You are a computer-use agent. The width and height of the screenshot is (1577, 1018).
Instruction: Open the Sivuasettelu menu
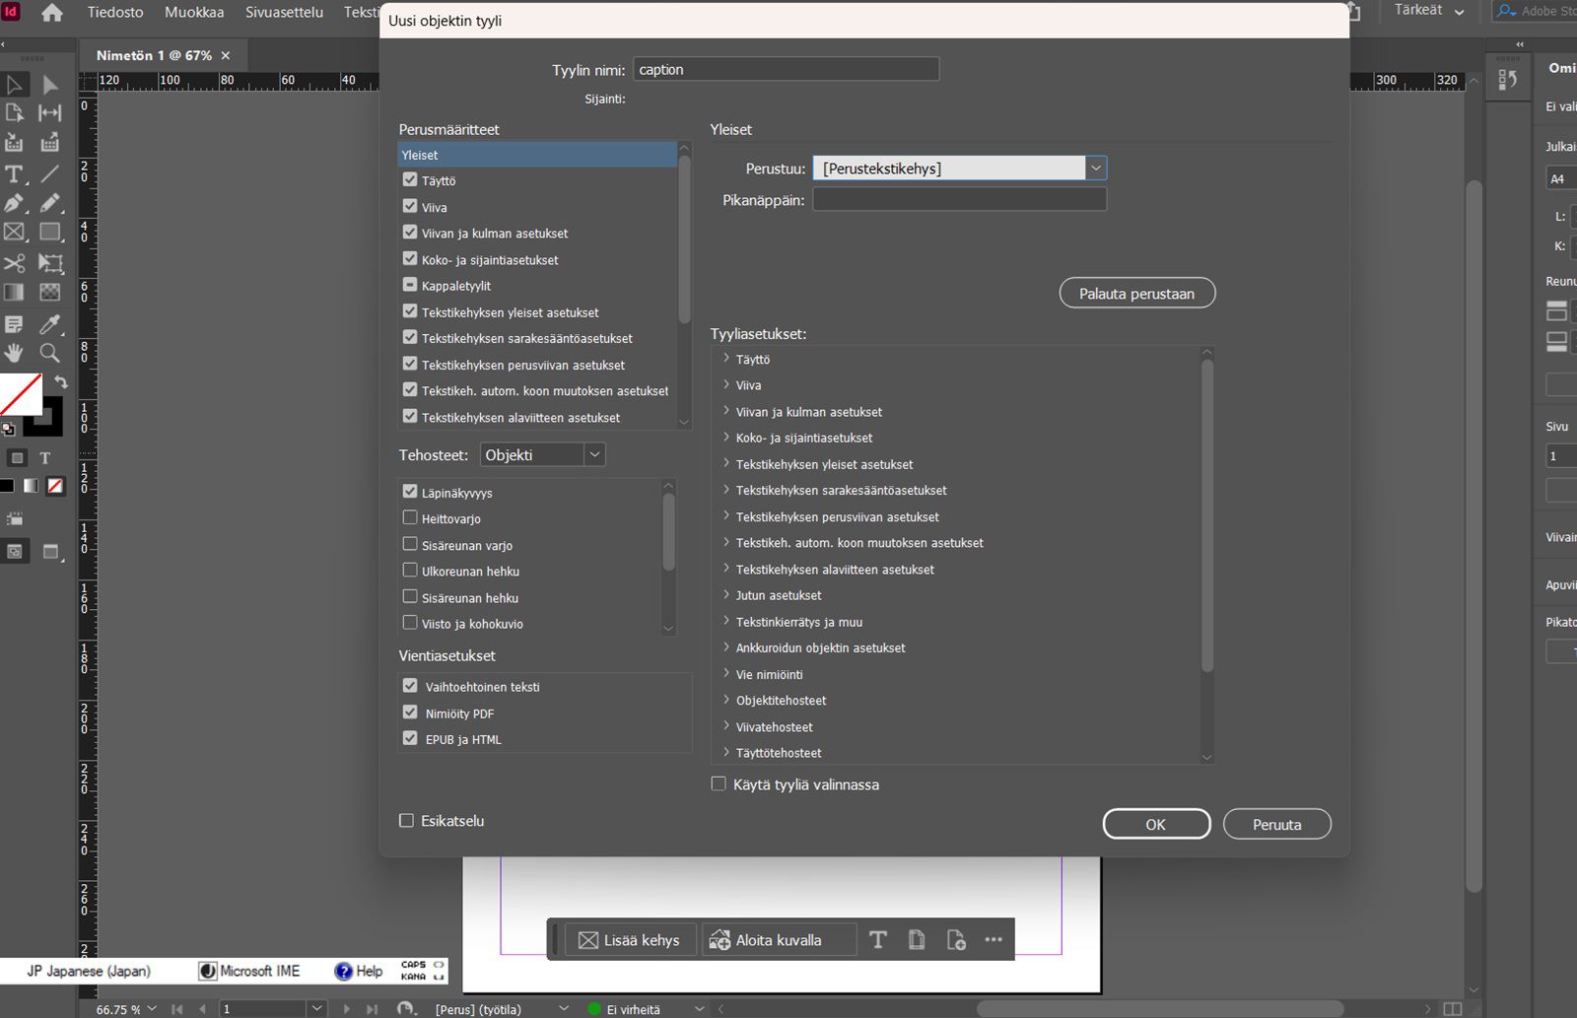(x=284, y=13)
